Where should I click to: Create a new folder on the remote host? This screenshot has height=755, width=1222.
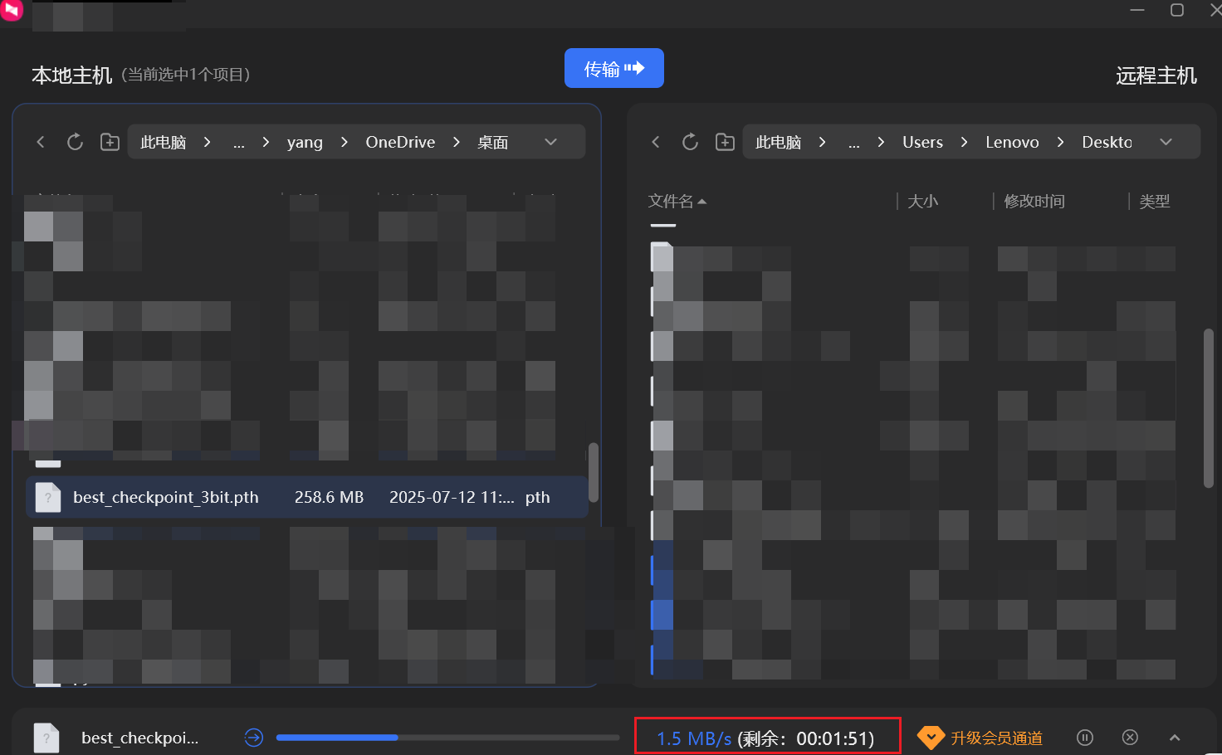(725, 142)
